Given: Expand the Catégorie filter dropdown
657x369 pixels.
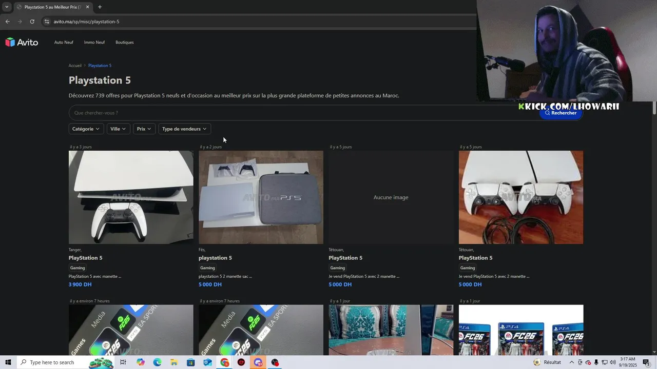Looking at the screenshot, I should tap(86, 129).
